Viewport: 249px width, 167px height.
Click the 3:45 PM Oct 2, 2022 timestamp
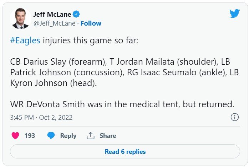[41, 117]
